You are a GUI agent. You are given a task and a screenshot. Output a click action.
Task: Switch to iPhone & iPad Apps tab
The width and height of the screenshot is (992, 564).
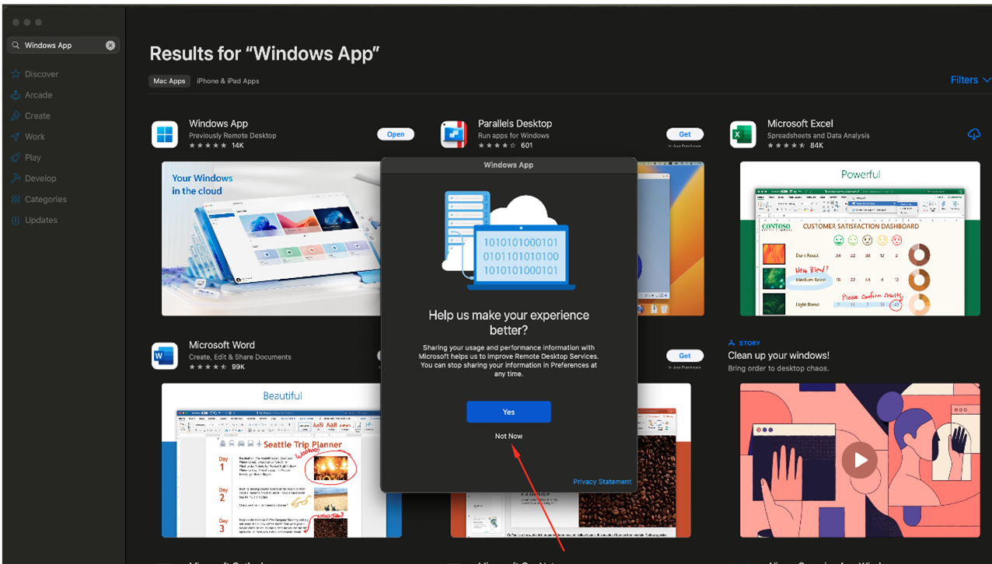pyautogui.click(x=228, y=81)
